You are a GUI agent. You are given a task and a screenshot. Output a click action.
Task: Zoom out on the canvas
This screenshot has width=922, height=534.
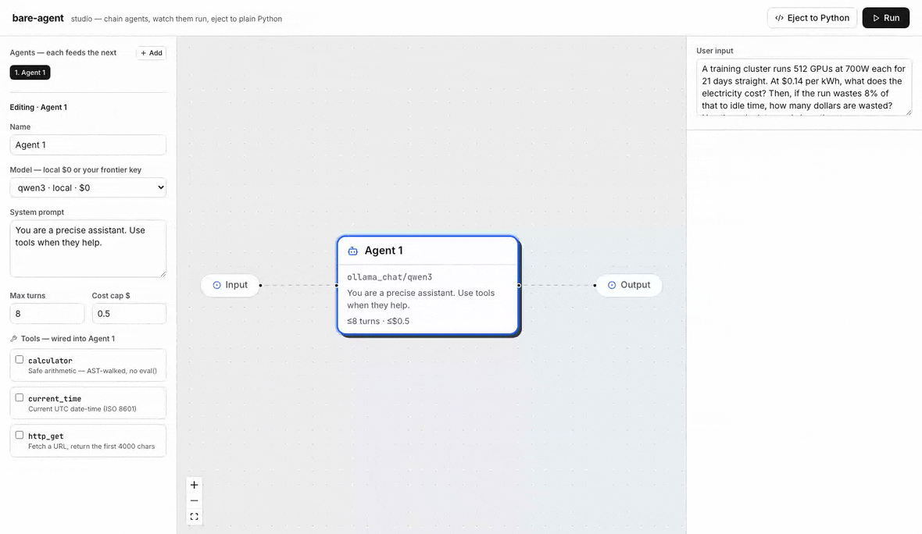[194, 500]
